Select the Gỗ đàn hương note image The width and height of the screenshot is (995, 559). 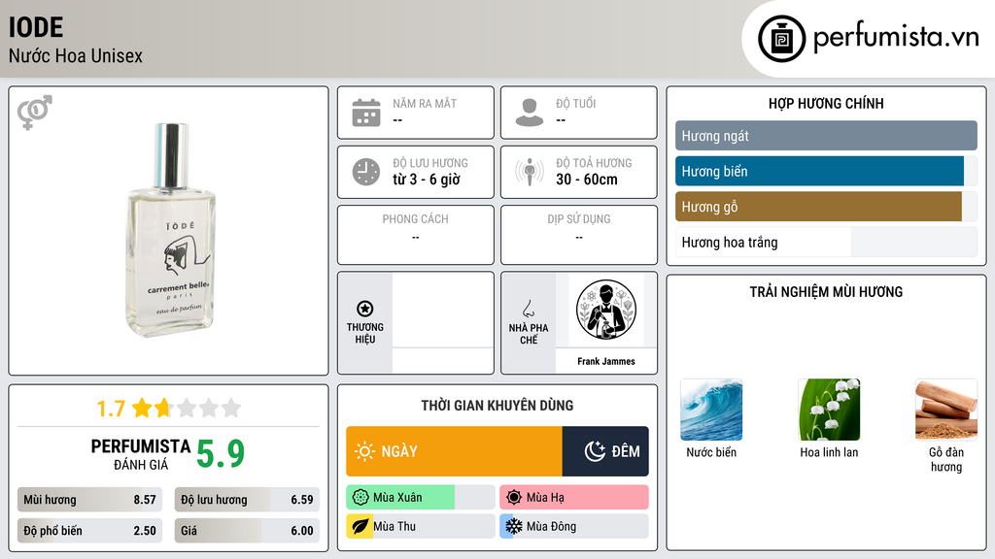[x=946, y=410]
